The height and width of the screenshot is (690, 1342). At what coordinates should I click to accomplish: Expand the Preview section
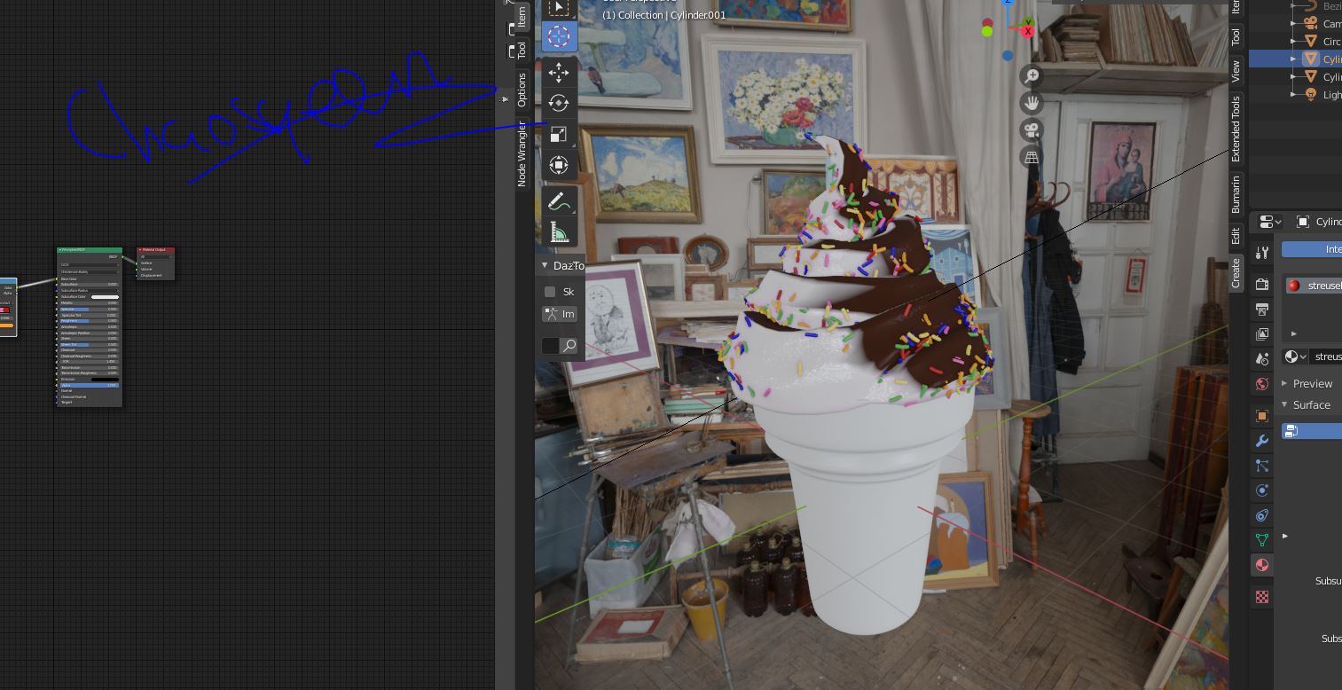pyautogui.click(x=1284, y=383)
